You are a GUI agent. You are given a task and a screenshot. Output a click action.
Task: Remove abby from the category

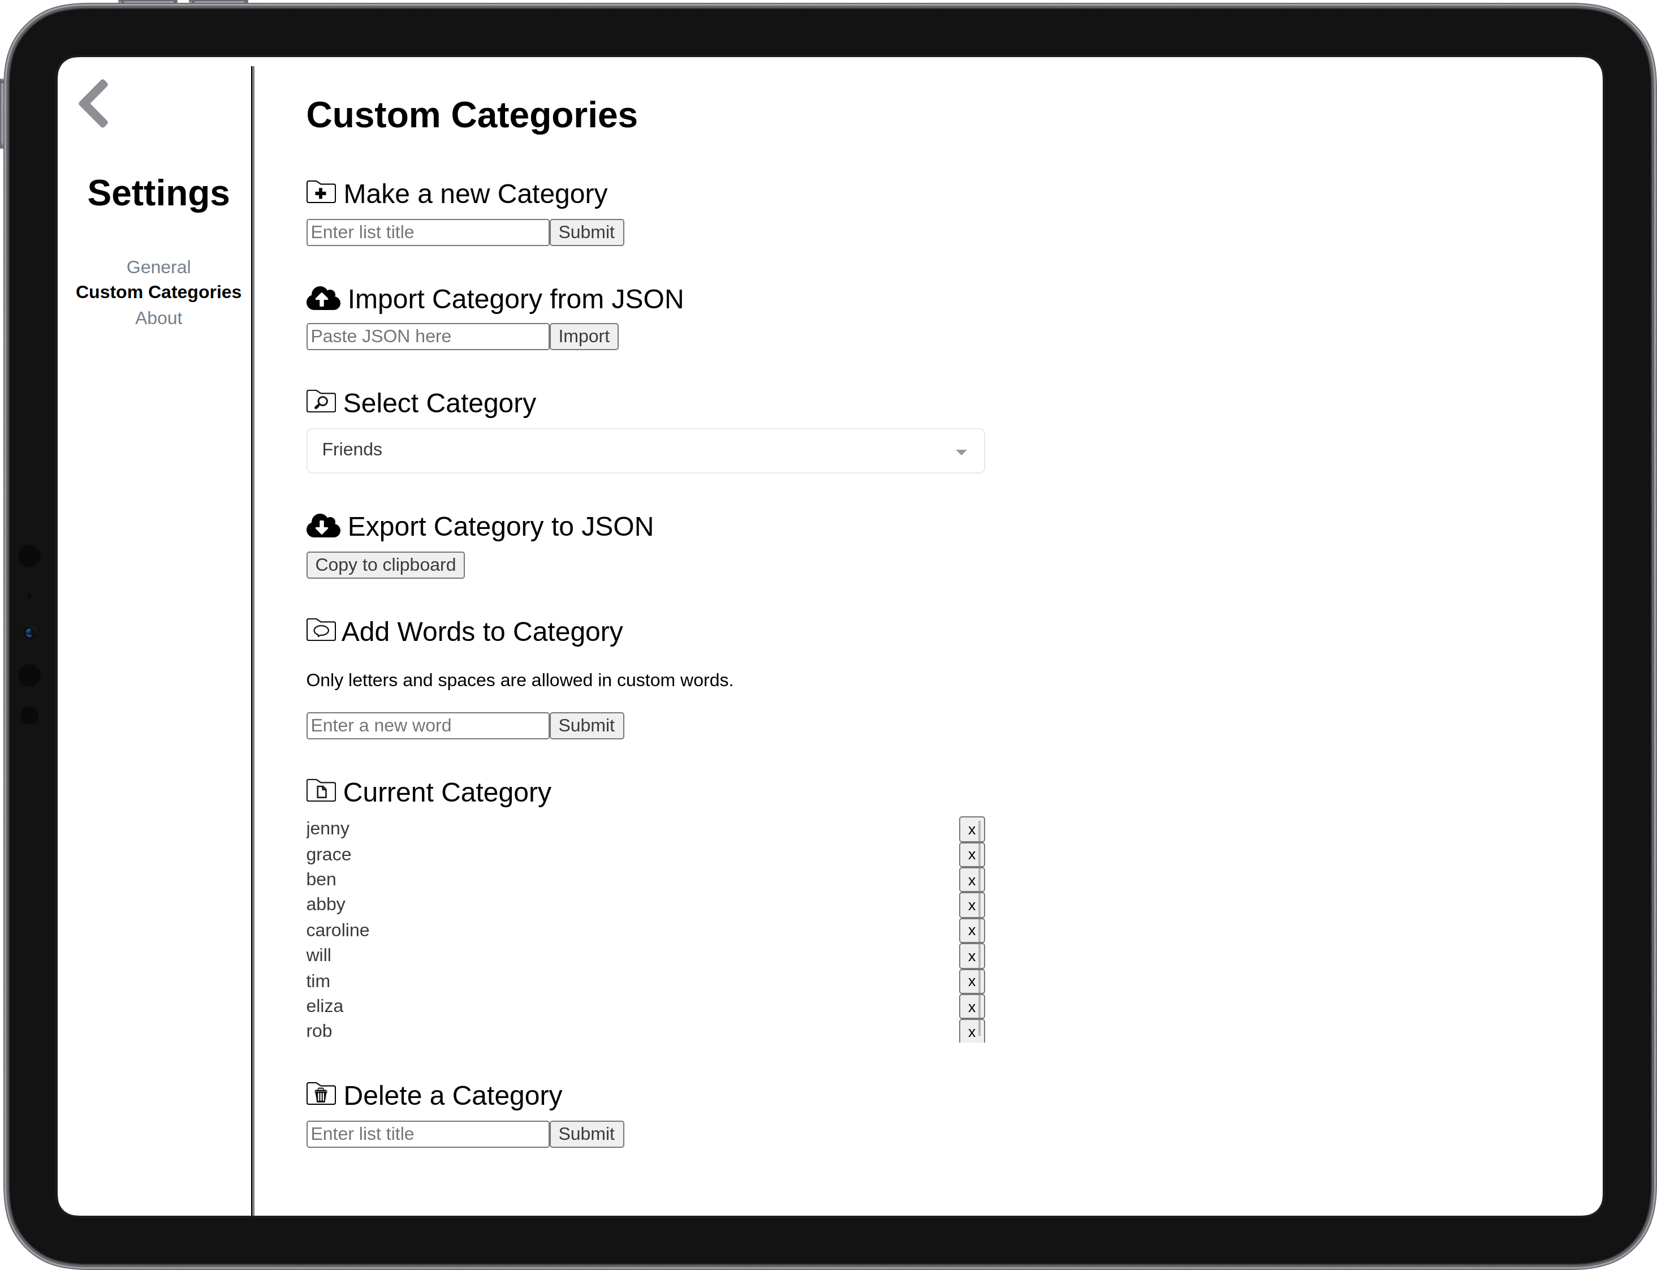[972, 906]
